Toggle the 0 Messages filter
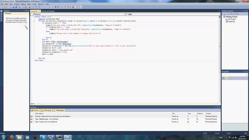Viewport: 249px width, 140px height. (x=59, y=110)
